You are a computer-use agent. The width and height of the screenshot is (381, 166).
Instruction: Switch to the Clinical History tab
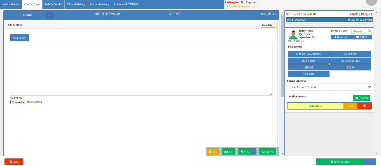point(76,4)
